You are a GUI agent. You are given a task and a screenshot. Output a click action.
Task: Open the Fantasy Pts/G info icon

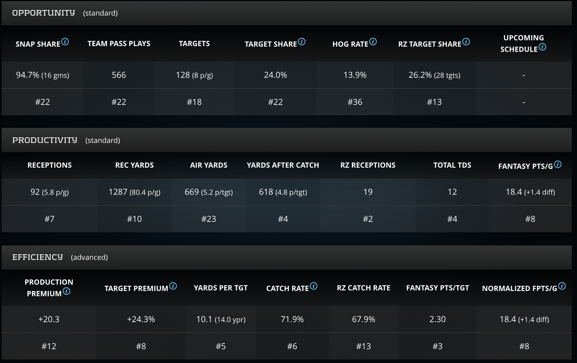558,164
